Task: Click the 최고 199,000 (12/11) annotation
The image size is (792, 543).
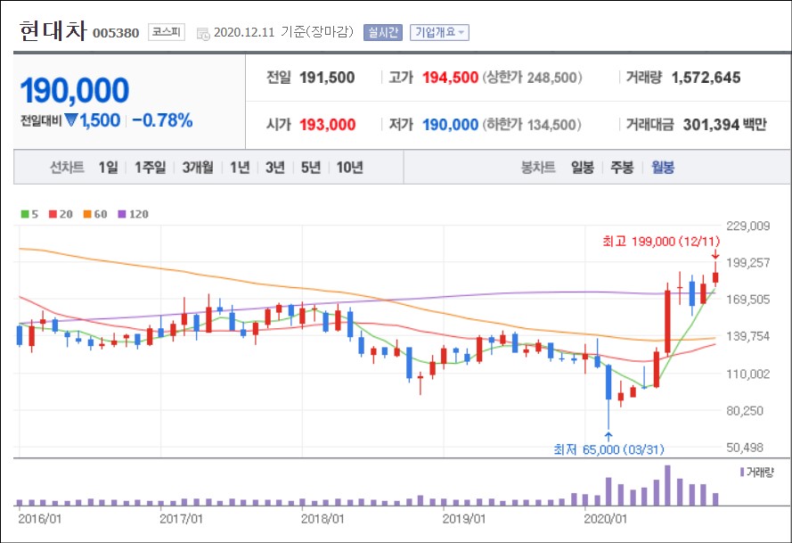Action: pos(661,242)
